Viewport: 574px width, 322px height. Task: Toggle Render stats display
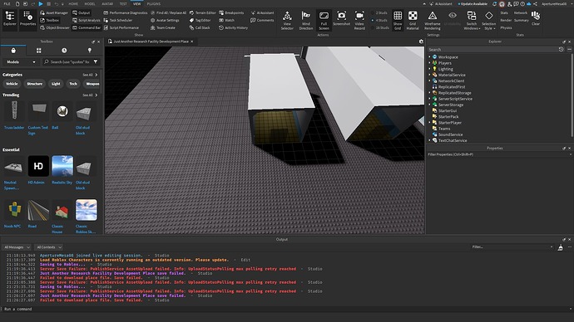coord(506,20)
